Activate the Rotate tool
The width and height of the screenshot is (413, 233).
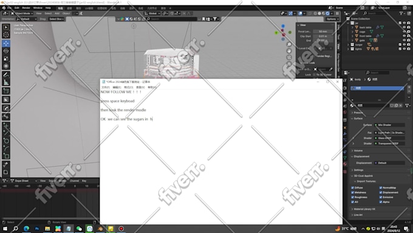point(6,51)
